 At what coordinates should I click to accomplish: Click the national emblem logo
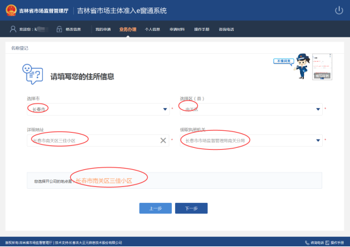11,10
